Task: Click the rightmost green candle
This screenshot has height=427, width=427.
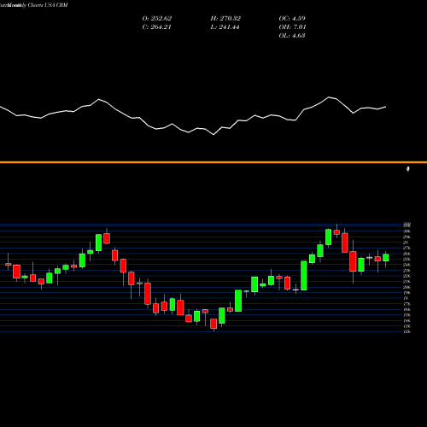Action: pos(386,258)
